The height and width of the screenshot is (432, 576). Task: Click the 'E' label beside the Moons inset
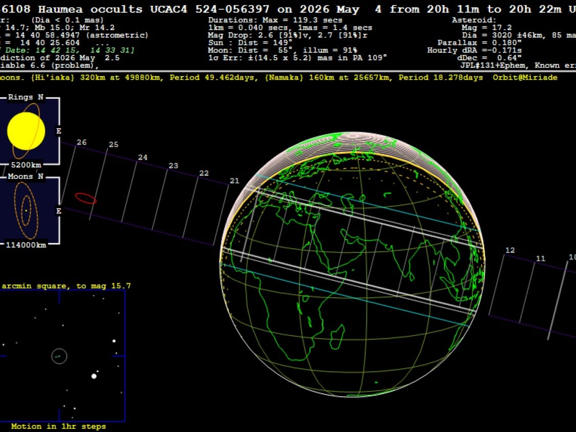click(x=59, y=211)
